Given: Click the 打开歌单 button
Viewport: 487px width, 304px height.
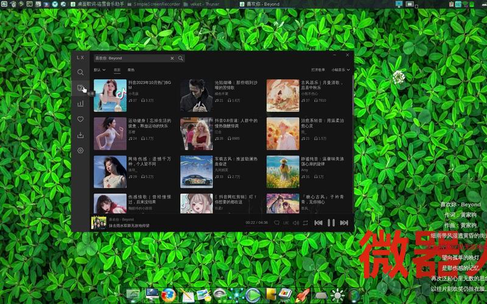Looking at the screenshot, I should pyautogui.click(x=318, y=70).
